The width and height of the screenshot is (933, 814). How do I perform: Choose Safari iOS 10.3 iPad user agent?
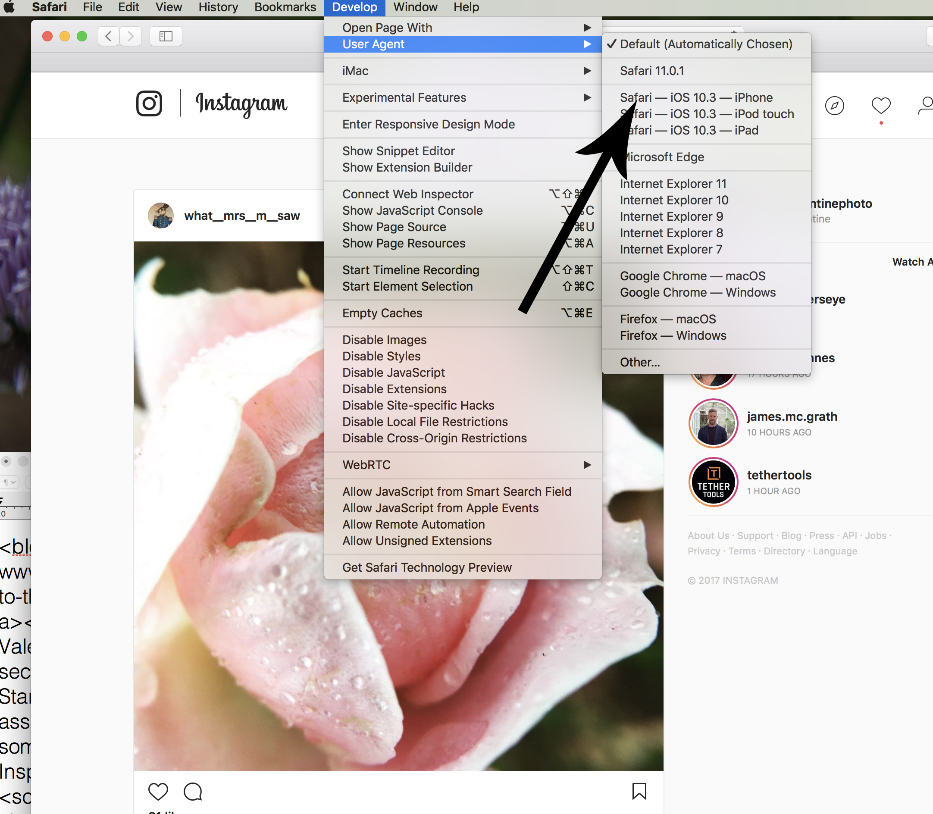(706, 130)
